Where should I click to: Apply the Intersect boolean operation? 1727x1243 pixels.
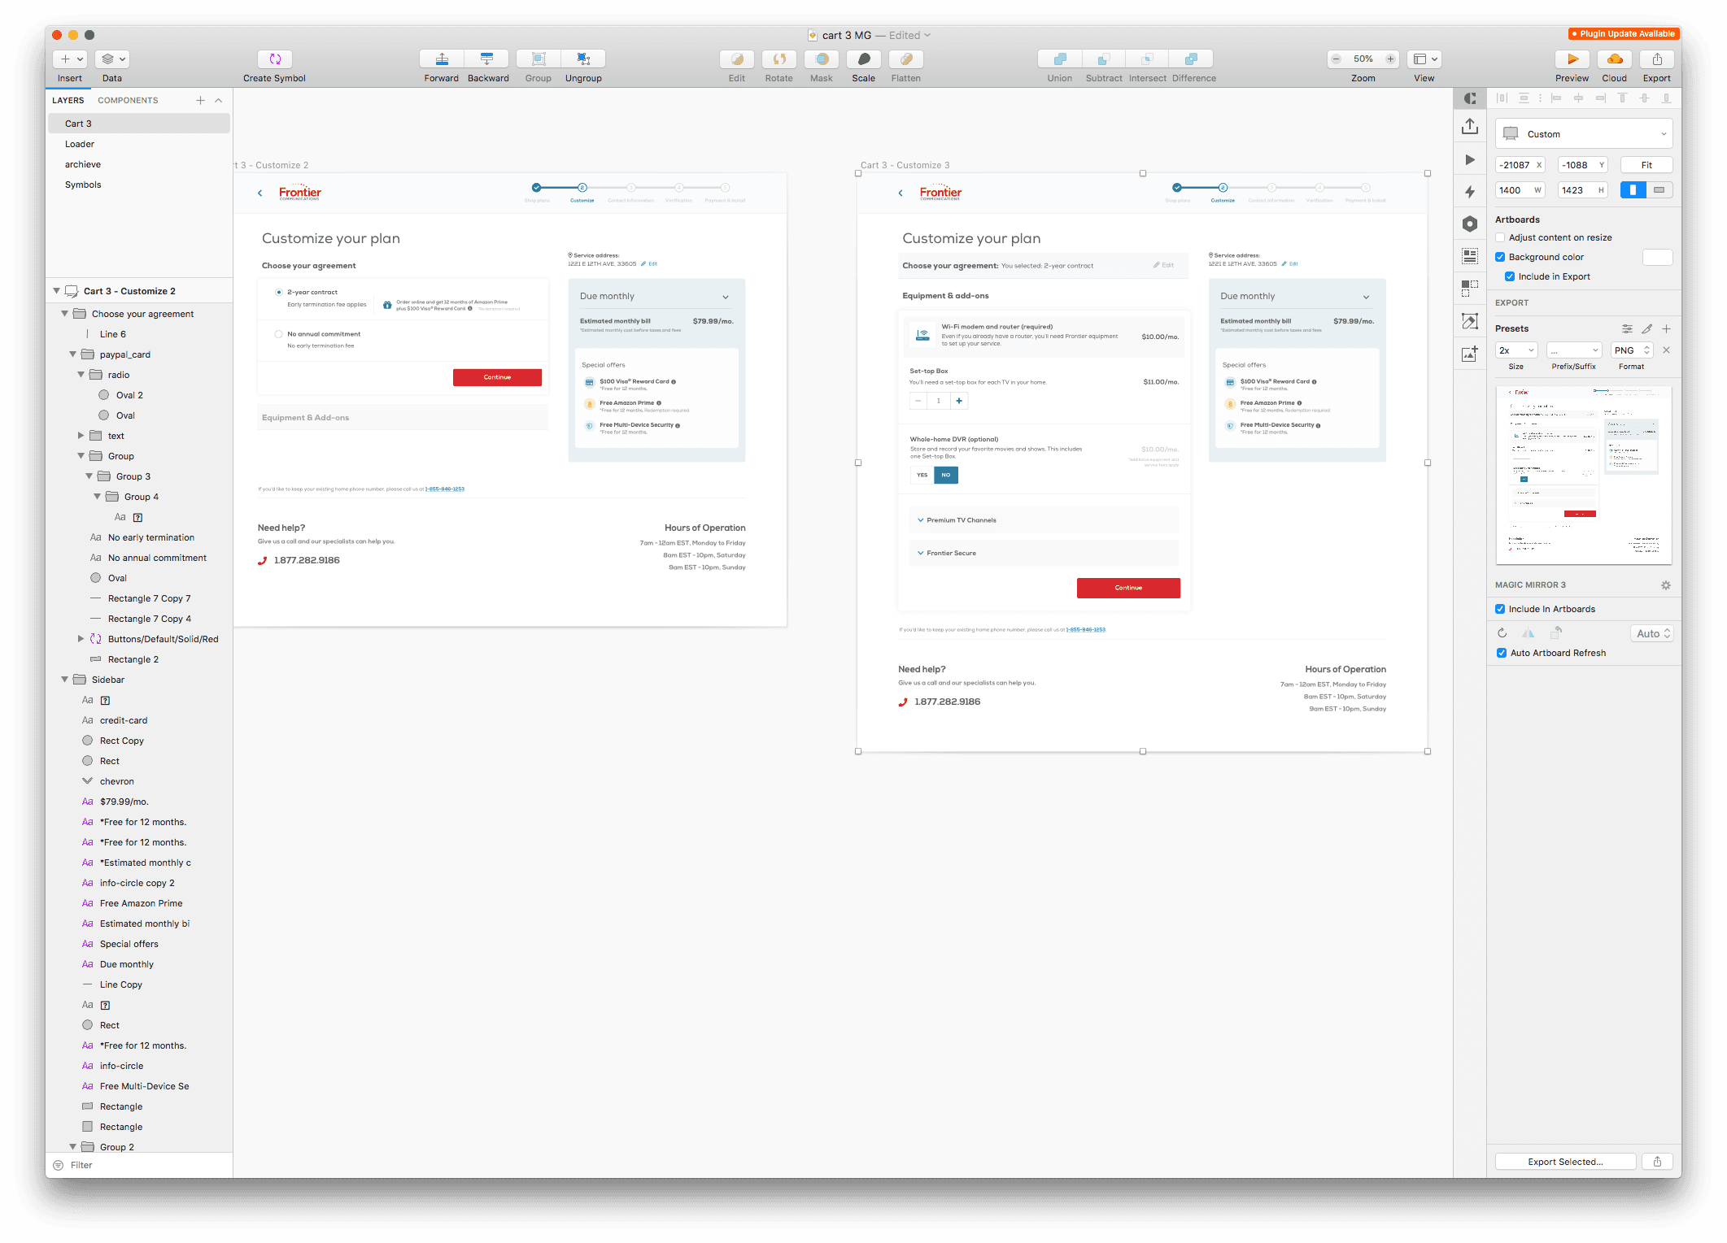pyautogui.click(x=1148, y=59)
